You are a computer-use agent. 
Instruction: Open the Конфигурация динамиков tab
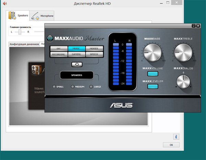pyautogui.click(x=23, y=44)
